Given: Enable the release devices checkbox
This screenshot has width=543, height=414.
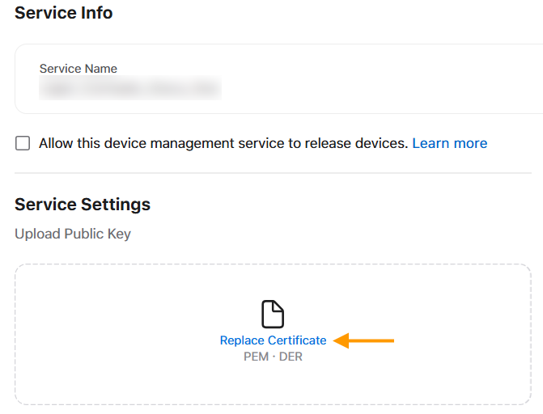Looking at the screenshot, I should click(23, 143).
